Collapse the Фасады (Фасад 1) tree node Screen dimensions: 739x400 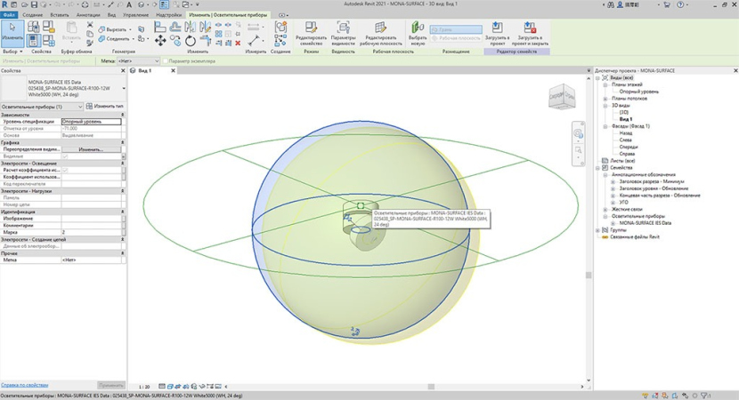605,126
